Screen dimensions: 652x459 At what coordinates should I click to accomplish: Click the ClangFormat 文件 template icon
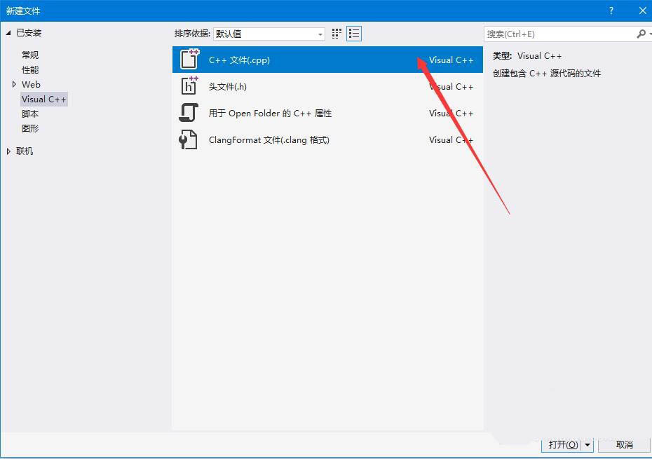coord(188,139)
